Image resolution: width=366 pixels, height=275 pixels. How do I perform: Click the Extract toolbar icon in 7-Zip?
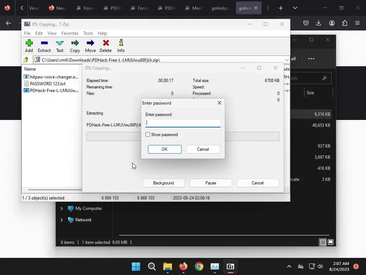coord(44,45)
